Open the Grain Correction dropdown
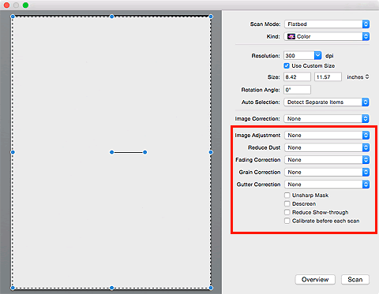 pyautogui.click(x=327, y=172)
